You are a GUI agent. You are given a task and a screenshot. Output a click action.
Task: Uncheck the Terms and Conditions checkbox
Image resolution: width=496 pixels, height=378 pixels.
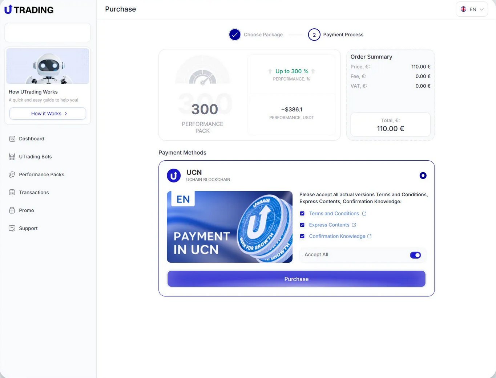[302, 214]
